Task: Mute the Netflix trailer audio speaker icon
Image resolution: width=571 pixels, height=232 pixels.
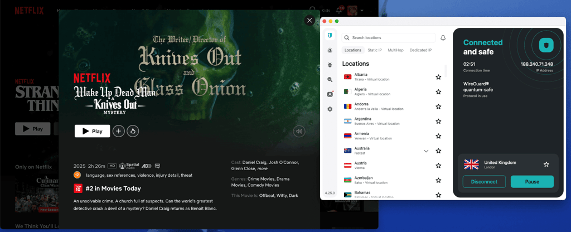Action: (x=299, y=132)
